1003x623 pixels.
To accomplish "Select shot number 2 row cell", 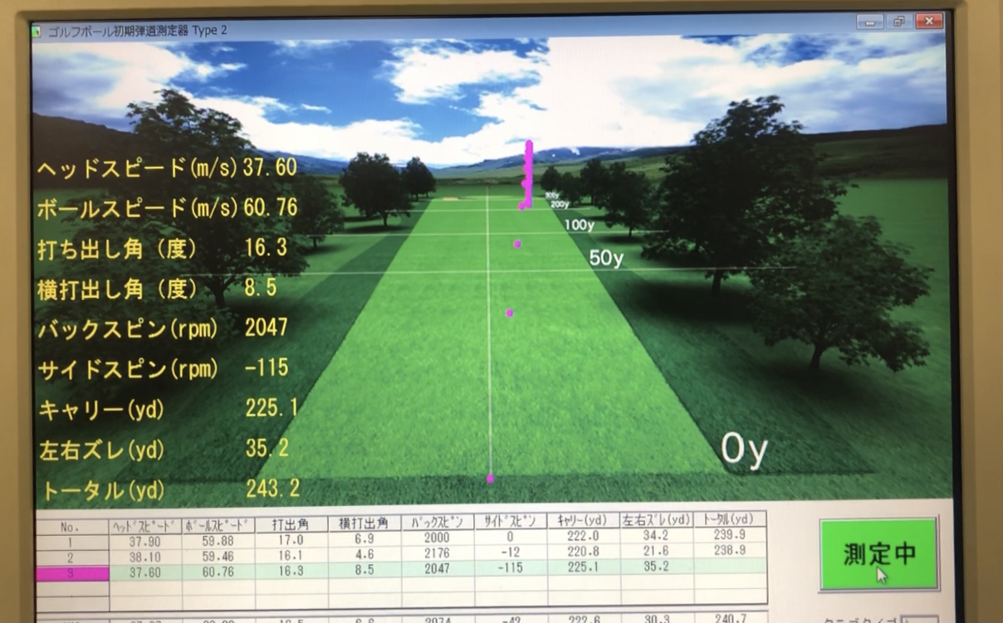I will point(72,557).
